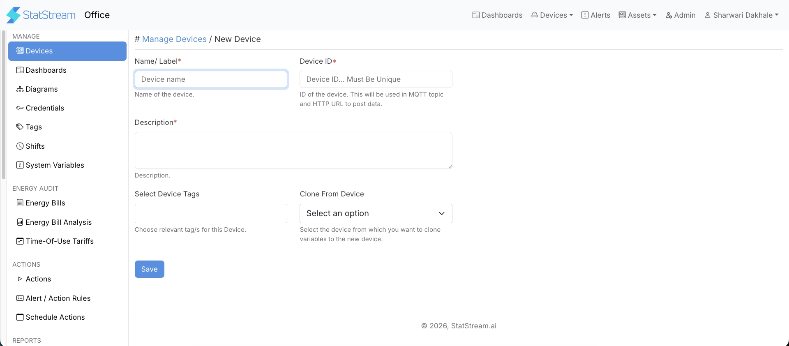Click the Devices icon in sidebar

[20, 51]
